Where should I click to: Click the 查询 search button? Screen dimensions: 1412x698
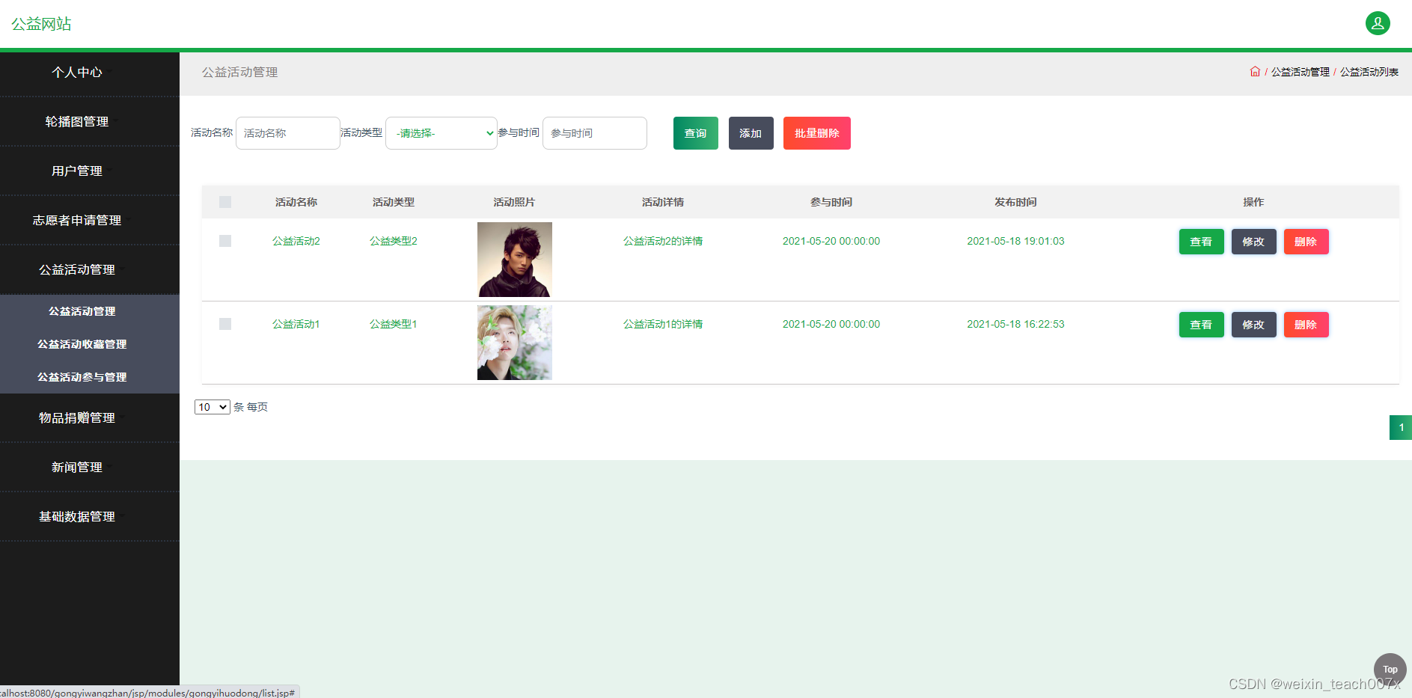point(696,133)
